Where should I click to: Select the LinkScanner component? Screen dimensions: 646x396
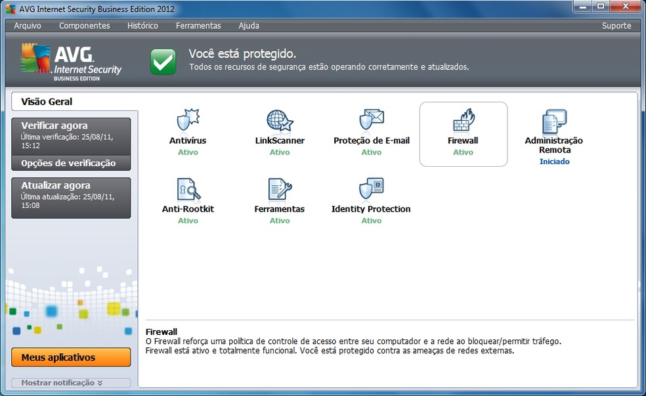pos(280,130)
